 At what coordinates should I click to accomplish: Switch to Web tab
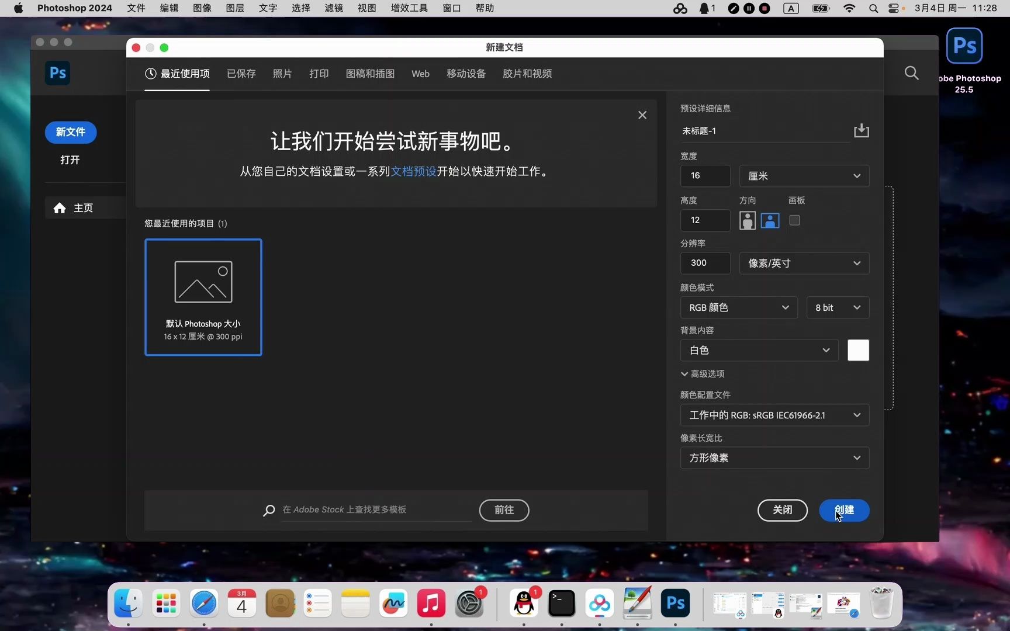coord(420,74)
